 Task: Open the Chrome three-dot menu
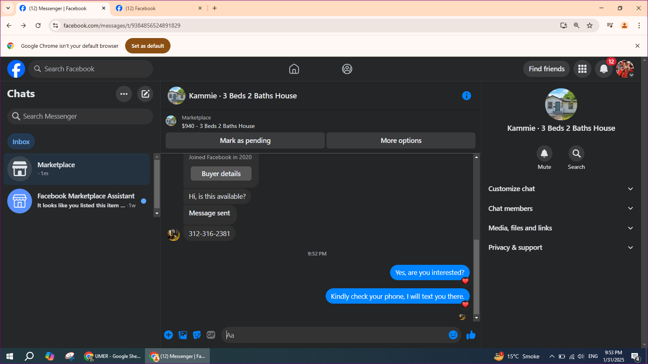(639, 26)
